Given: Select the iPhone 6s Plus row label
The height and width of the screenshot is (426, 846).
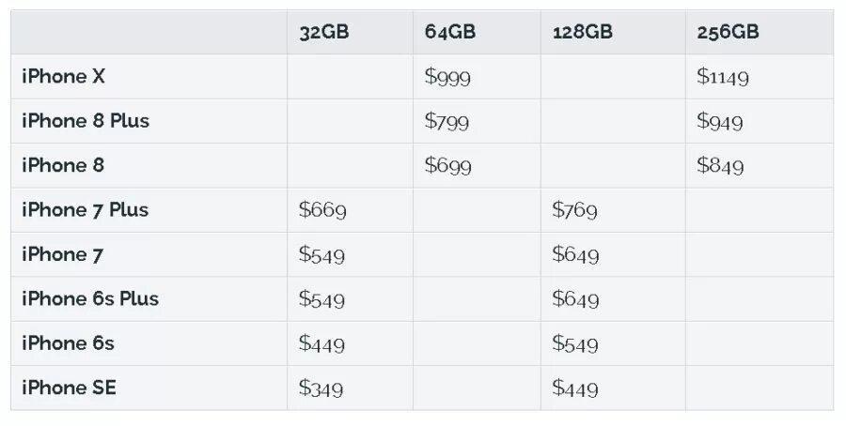Looking at the screenshot, I should point(90,299).
